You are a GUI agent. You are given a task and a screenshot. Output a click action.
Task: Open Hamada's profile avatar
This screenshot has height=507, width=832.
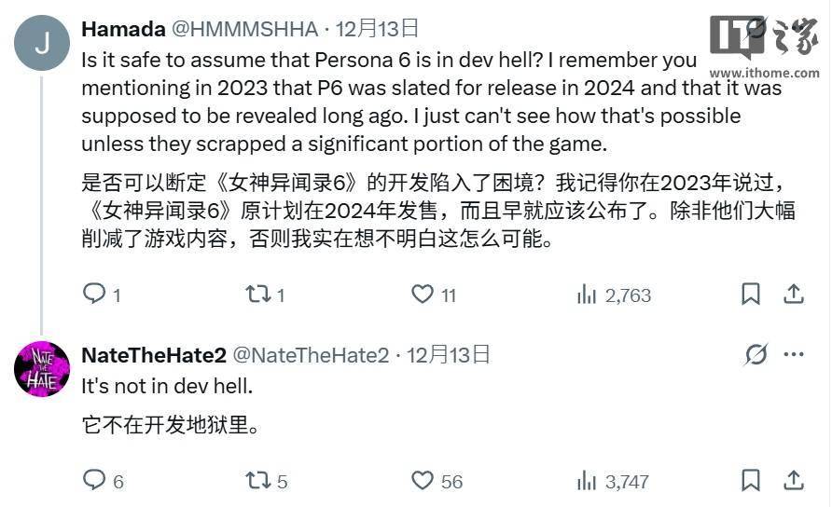click(x=42, y=43)
